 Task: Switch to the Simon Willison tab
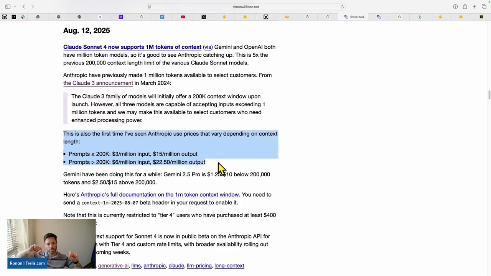point(355,17)
